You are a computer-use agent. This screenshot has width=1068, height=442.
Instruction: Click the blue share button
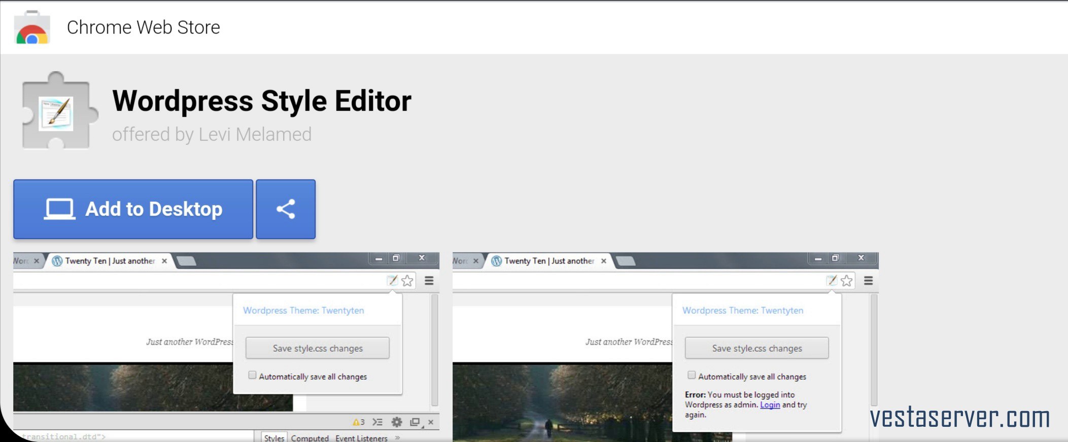pyautogui.click(x=286, y=209)
